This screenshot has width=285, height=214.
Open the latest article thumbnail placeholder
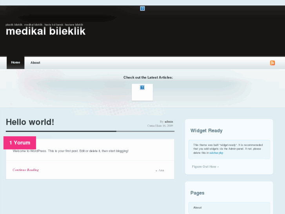[142, 92]
